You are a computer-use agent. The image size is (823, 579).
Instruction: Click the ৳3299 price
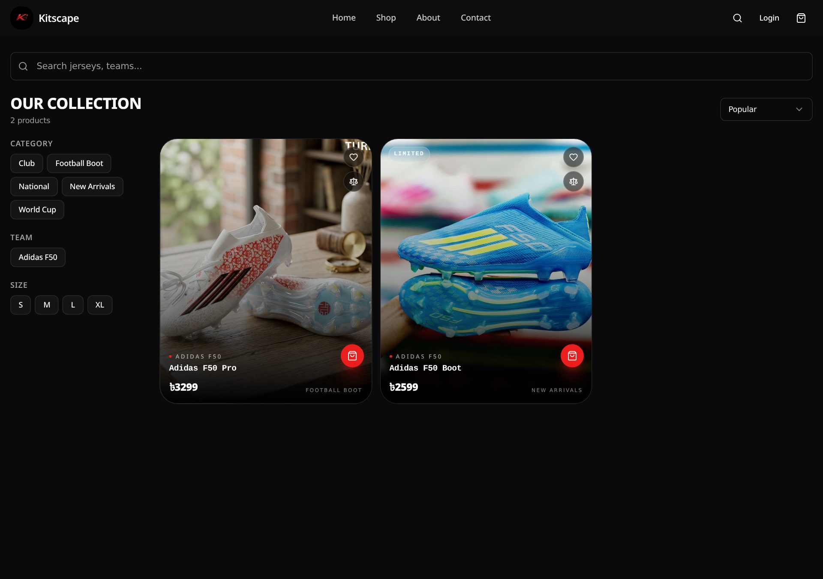183,387
